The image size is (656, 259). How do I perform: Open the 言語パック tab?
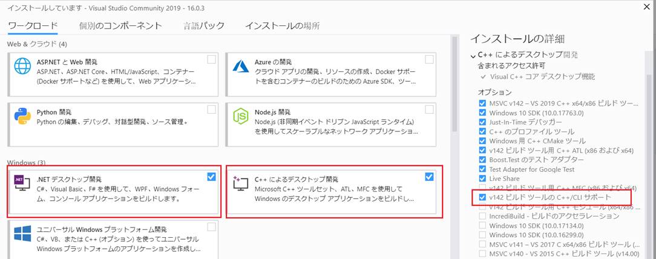tap(204, 25)
